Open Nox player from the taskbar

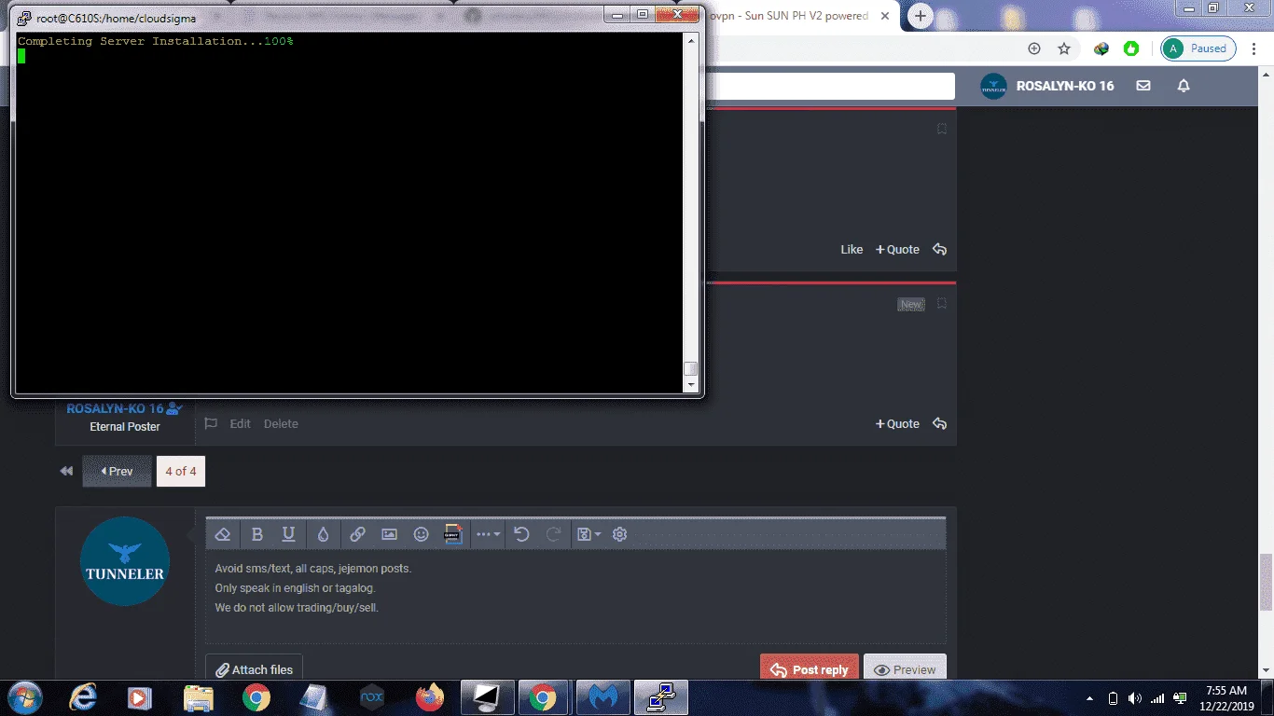372,697
